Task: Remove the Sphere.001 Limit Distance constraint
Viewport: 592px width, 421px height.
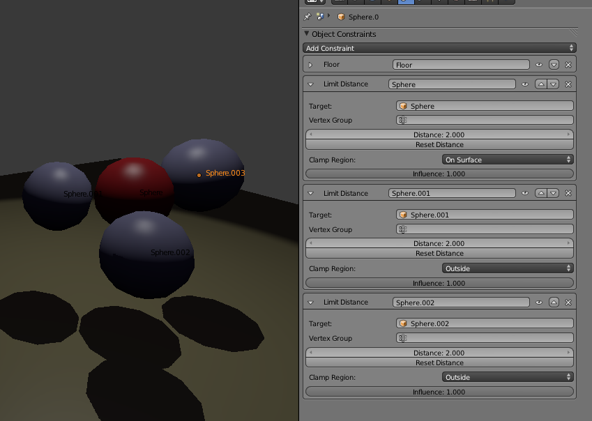Action: pos(568,193)
